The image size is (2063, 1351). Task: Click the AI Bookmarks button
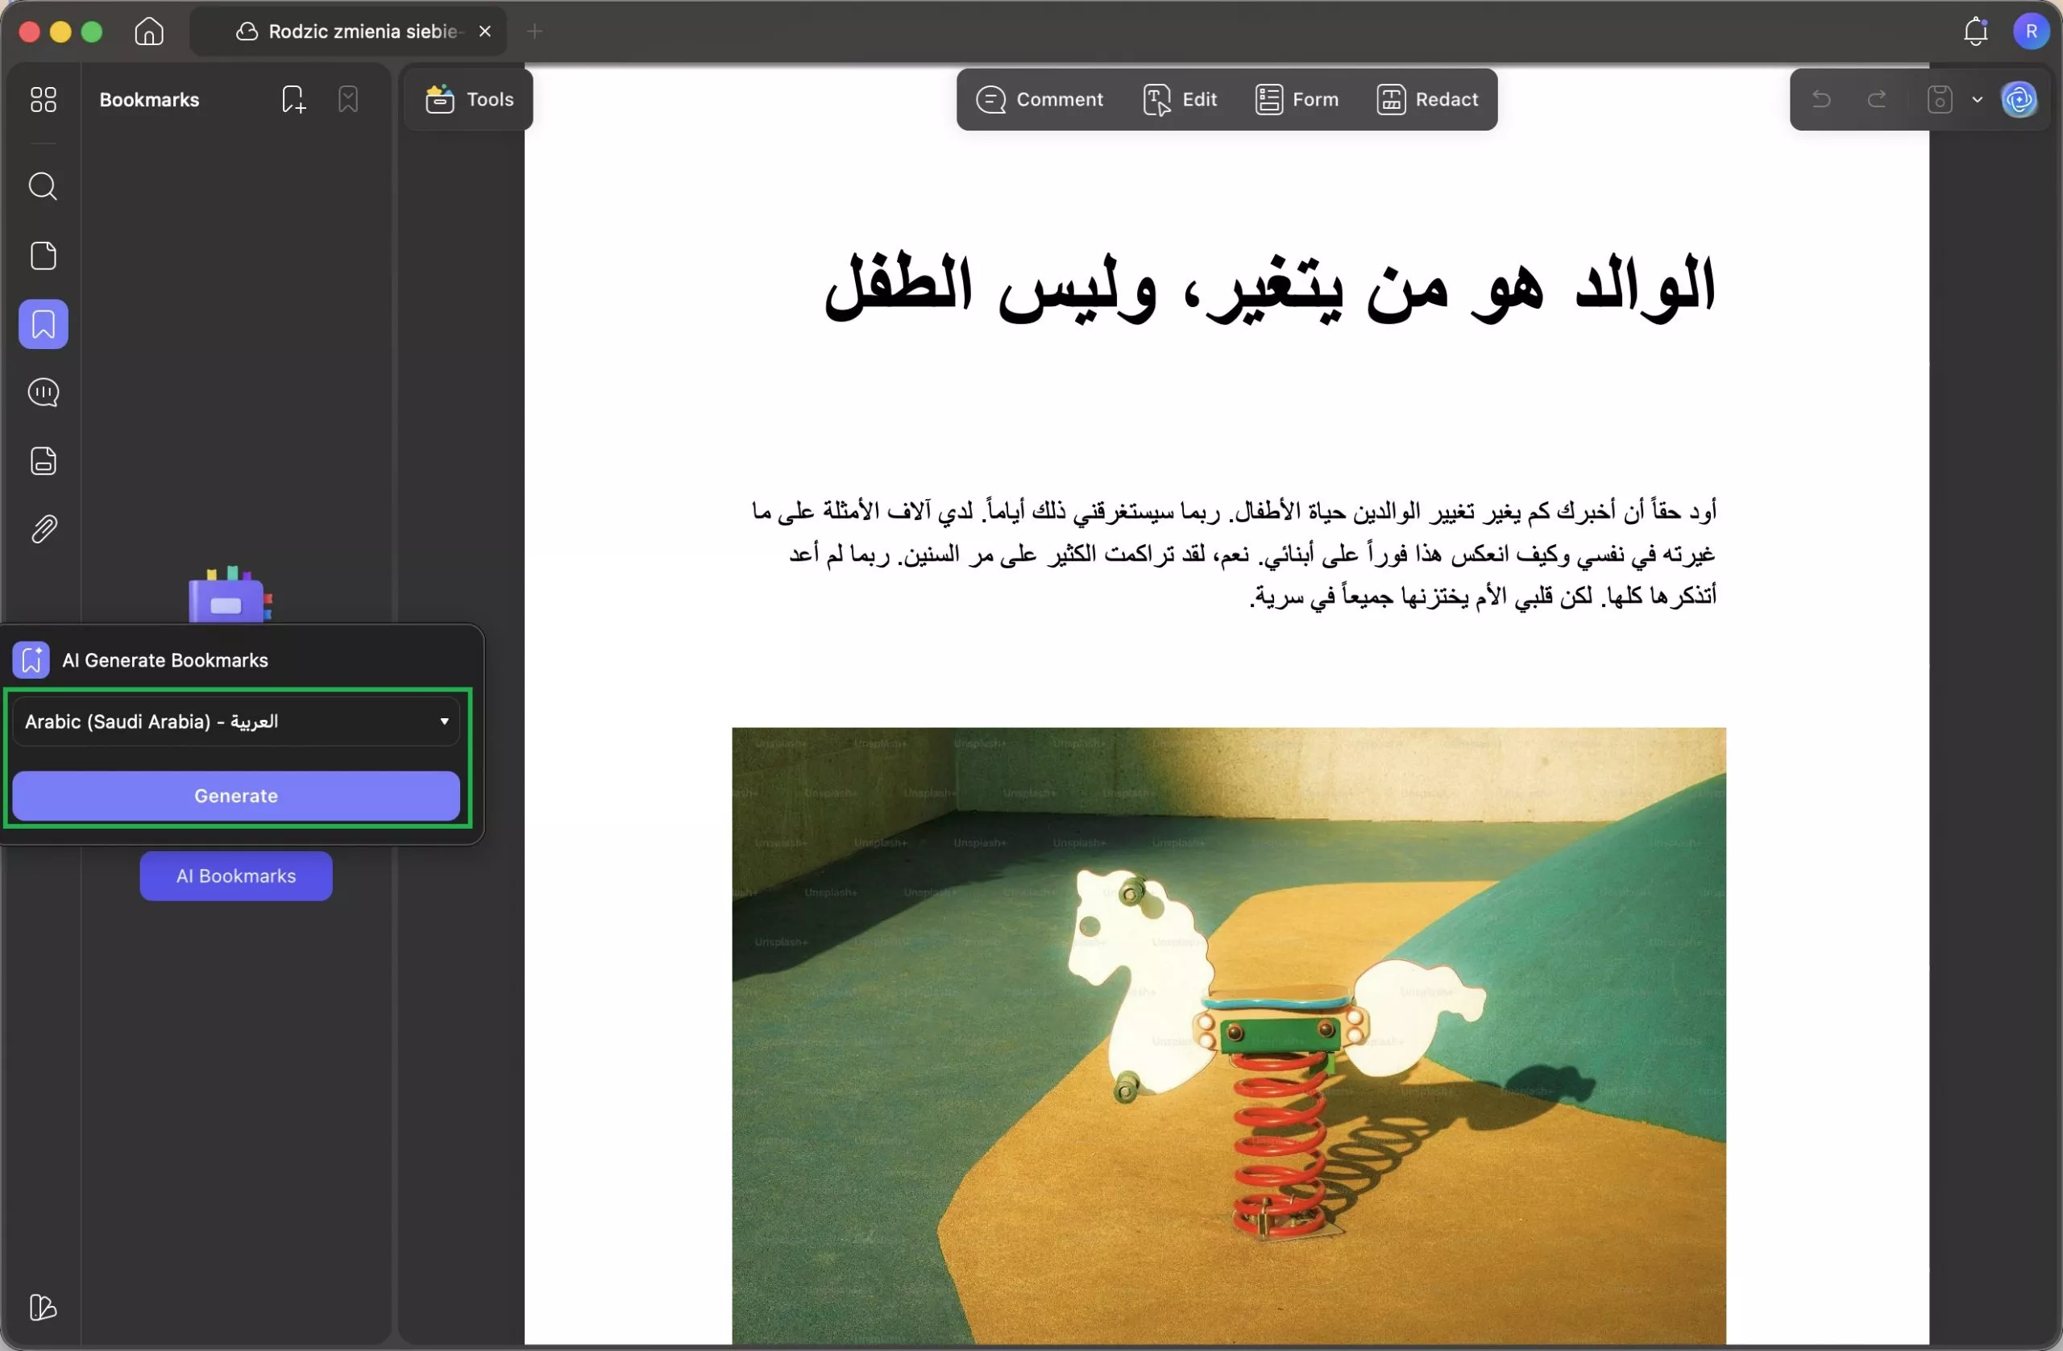pos(236,875)
